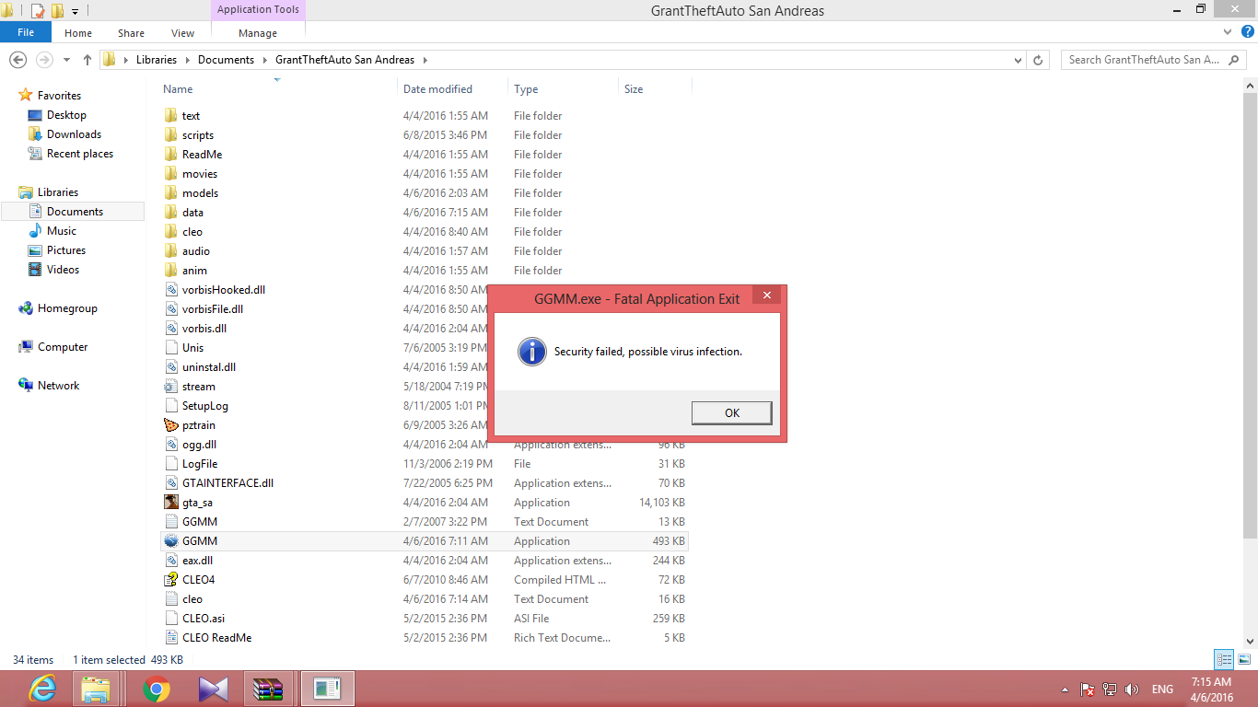
Task: Open Pictures library in navigation pane
Action: point(66,250)
